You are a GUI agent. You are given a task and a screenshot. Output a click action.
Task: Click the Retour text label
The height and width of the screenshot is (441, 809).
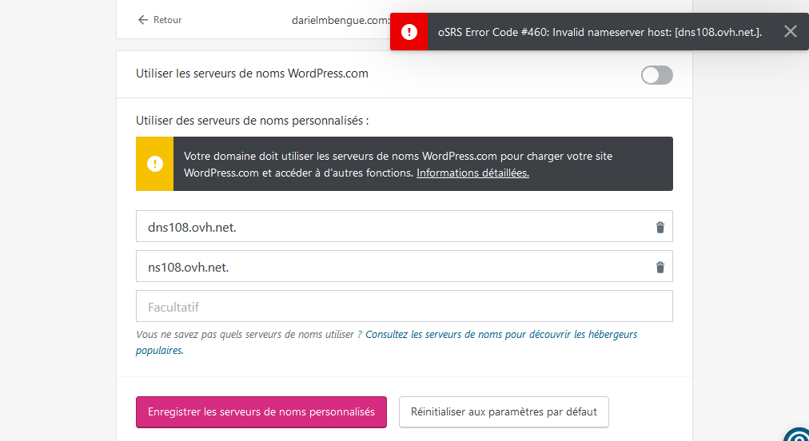[x=167, y=20]
